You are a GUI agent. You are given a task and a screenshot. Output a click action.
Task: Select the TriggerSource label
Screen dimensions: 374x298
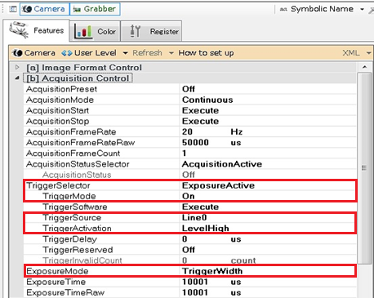tap(72, 217)
